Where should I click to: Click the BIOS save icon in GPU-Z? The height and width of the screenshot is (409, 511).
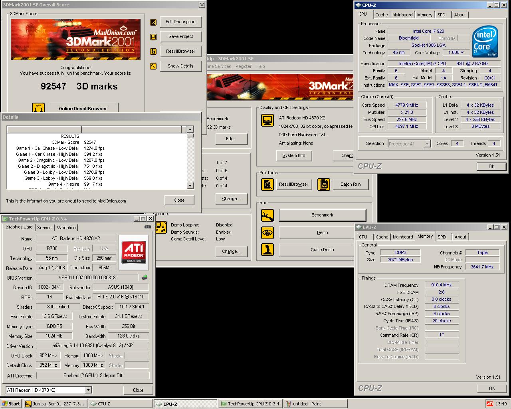[x=145, y=277]
